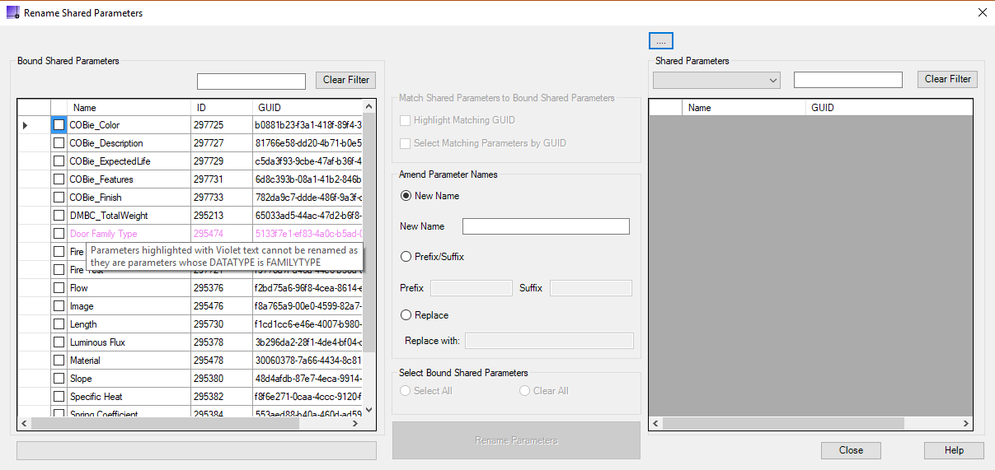
Task: Clear filter for Bound Shared Parameters
Action: 345,80
